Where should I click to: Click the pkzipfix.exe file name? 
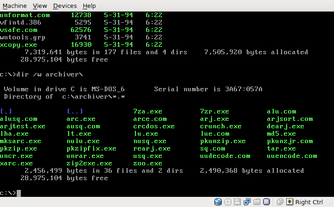pos(91,149)
